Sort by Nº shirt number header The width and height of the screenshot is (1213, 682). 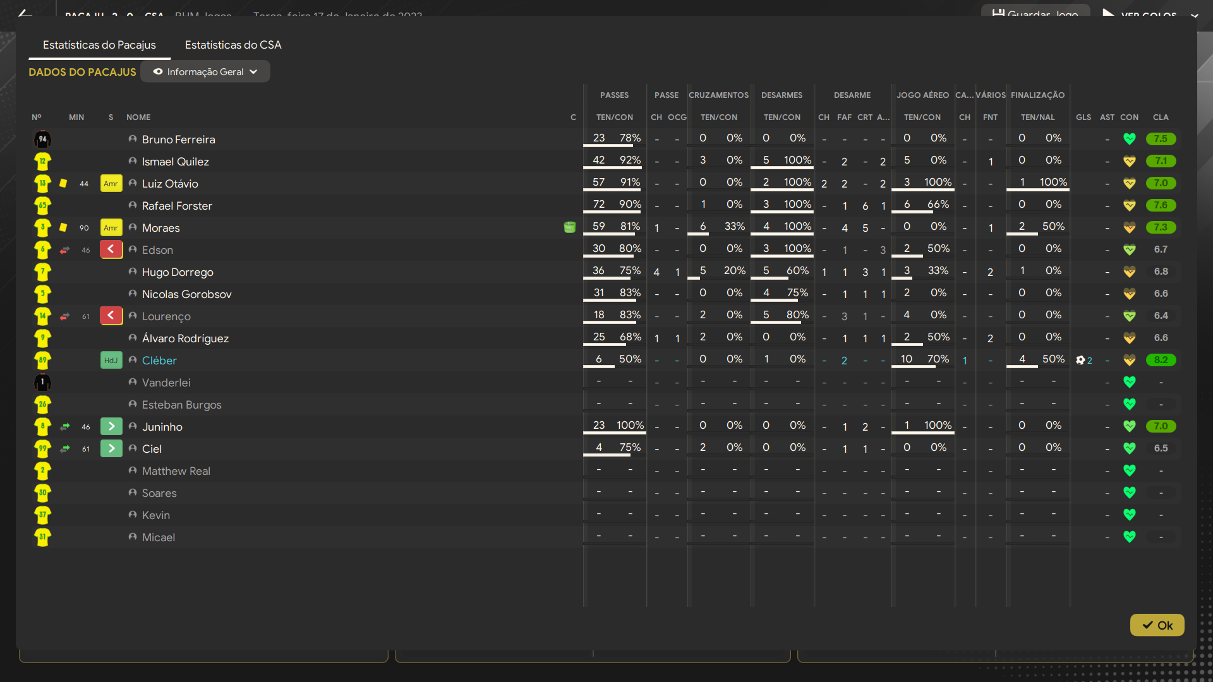pyautogui.click(x=37, y=117)
